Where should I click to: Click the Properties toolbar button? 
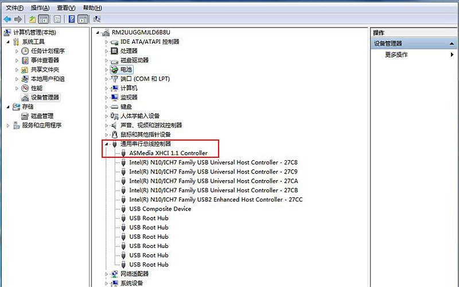tap(57, 20)
